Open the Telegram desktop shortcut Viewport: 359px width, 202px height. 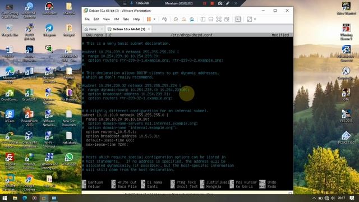[49, 30]
